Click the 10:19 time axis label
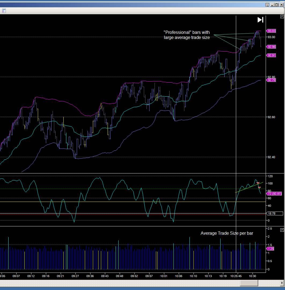Viewport: 285px width, 290px height. pyautogui.click(x=223, y=276)
